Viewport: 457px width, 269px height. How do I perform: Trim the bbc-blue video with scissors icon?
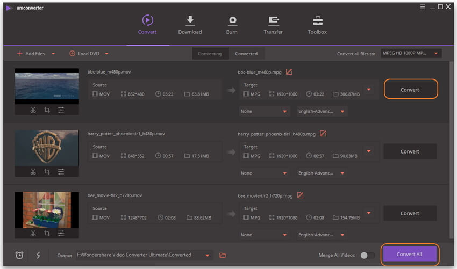[x=33, y=110]
